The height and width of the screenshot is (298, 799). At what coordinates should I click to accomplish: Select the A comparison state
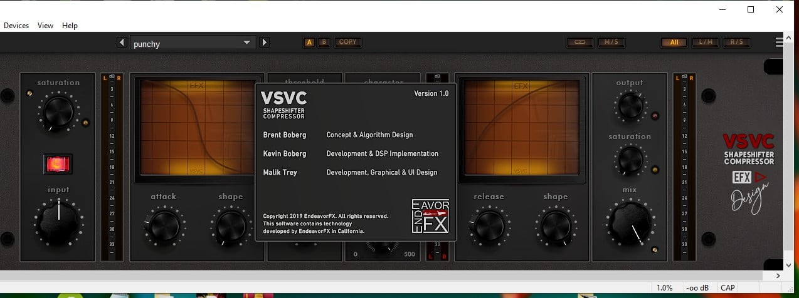point(310,43)
